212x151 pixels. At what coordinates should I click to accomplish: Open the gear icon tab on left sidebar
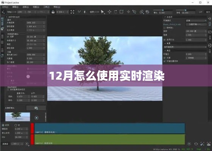point(2,29)
